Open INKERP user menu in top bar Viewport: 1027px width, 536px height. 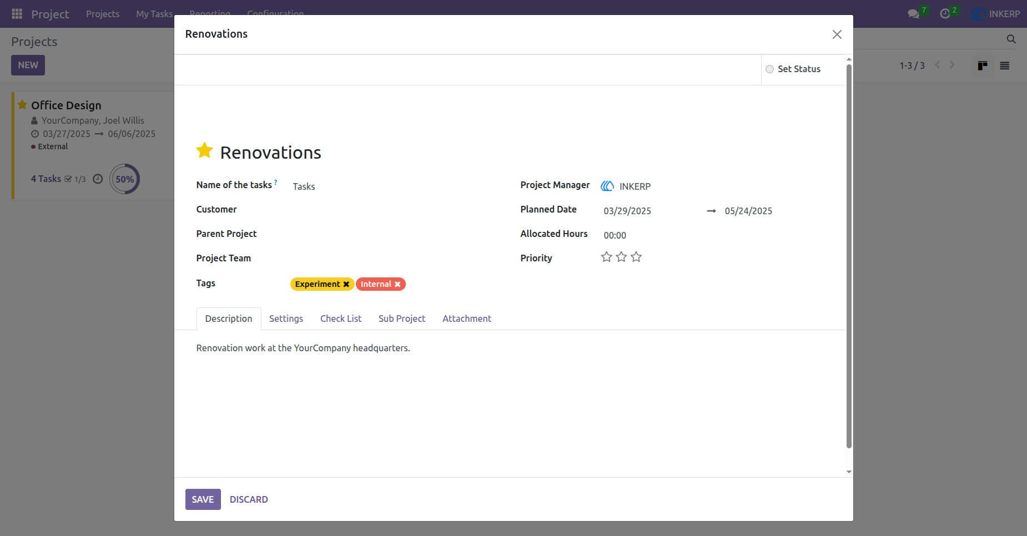pyautogui.click(x=995, y=14)
